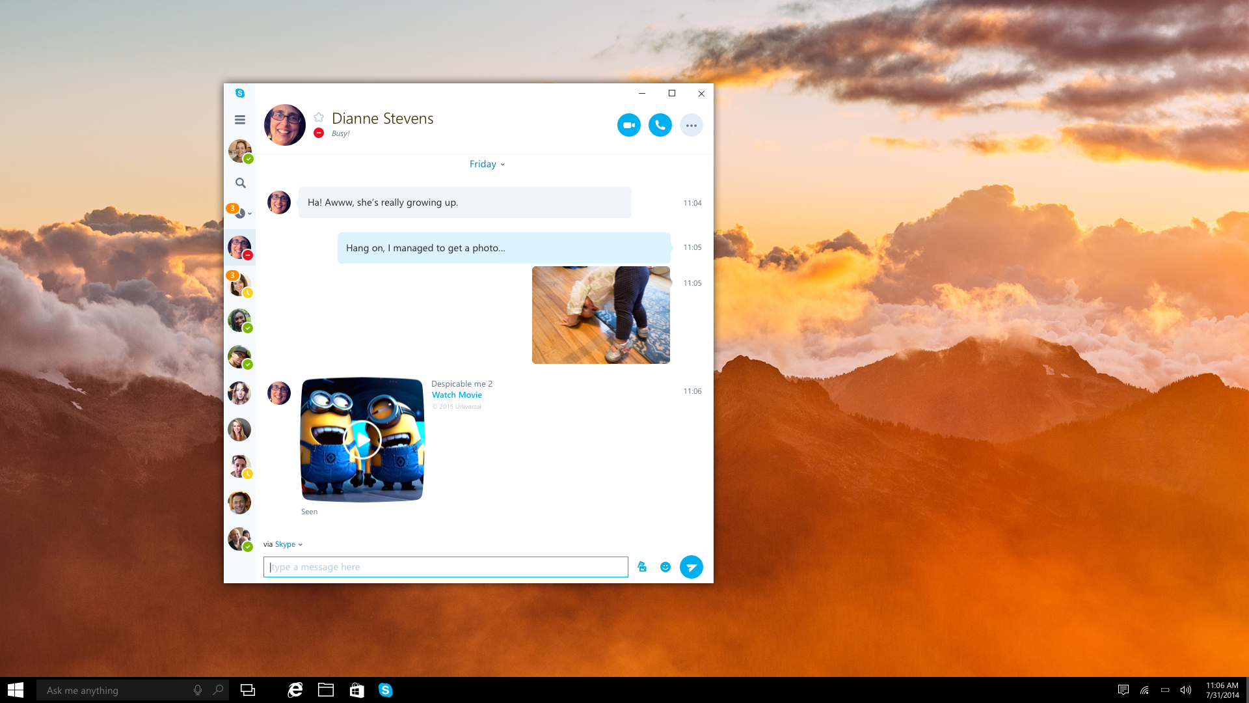1249x703 pixels.
Task: Send the message with the send icon
Action: 691,567
